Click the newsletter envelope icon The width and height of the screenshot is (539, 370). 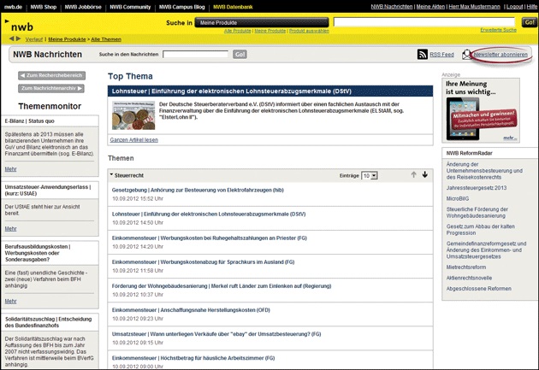467,55
